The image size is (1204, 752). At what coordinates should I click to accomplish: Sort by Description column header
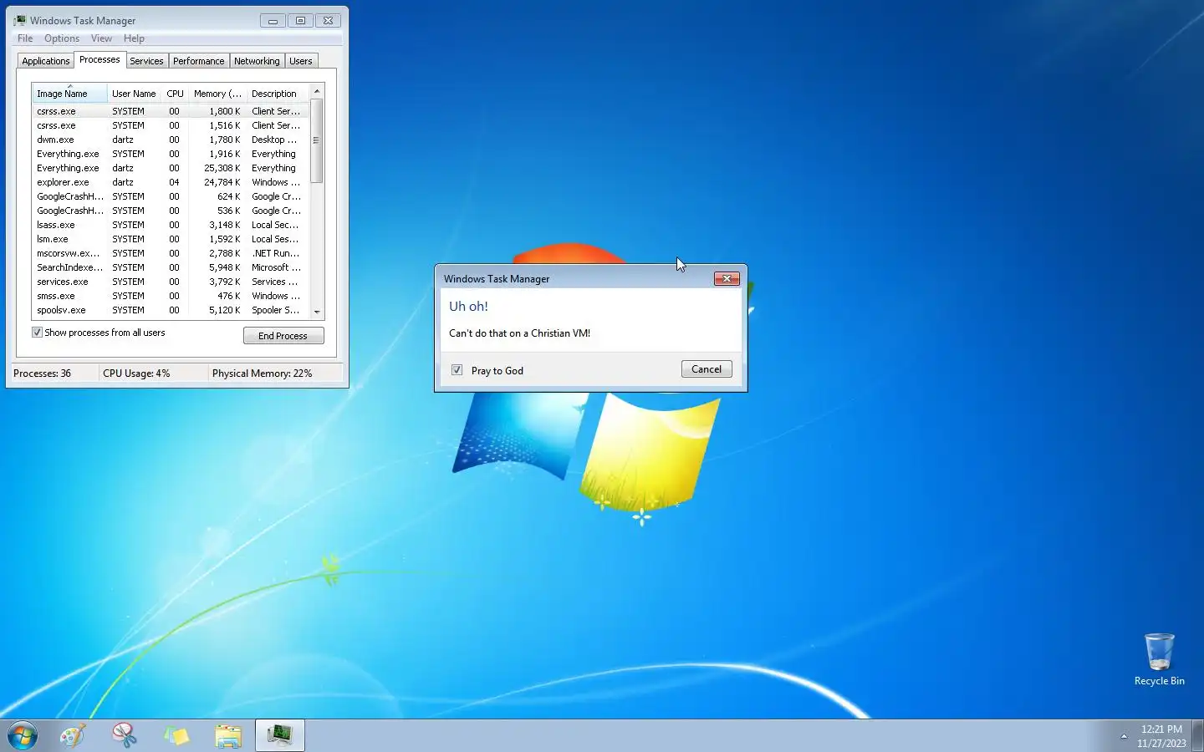(278, 94)
